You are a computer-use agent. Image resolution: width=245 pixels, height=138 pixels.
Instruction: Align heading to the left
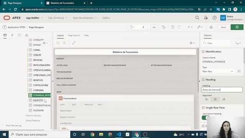click(x=207, y=99)
